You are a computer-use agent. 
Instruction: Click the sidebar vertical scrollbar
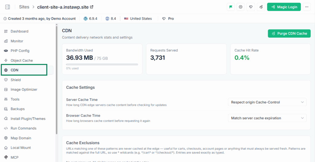pos(57,80)
